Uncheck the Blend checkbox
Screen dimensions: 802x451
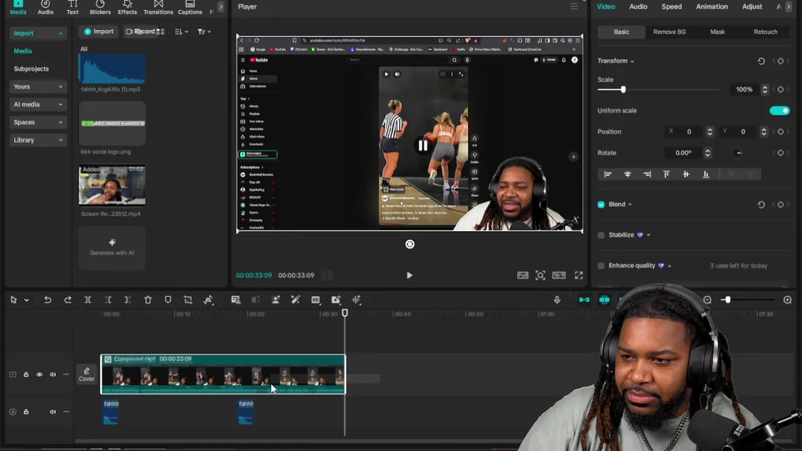pos(601,204)
